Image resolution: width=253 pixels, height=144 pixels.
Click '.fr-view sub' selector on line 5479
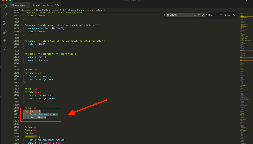31,73
